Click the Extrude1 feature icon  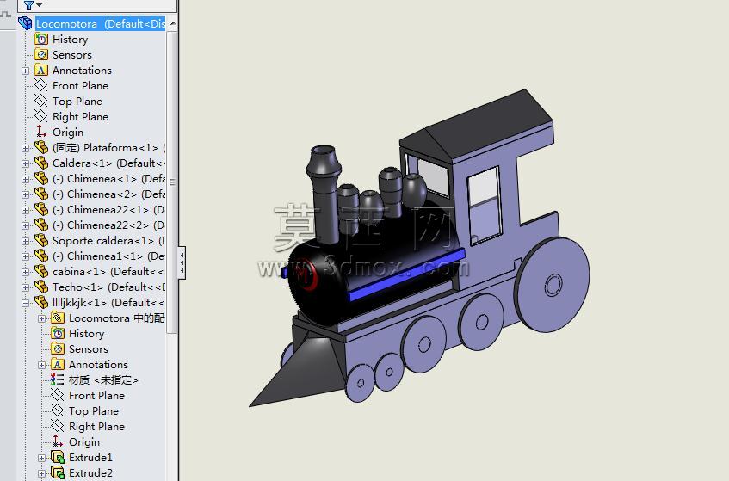click(x=58, y=457)
